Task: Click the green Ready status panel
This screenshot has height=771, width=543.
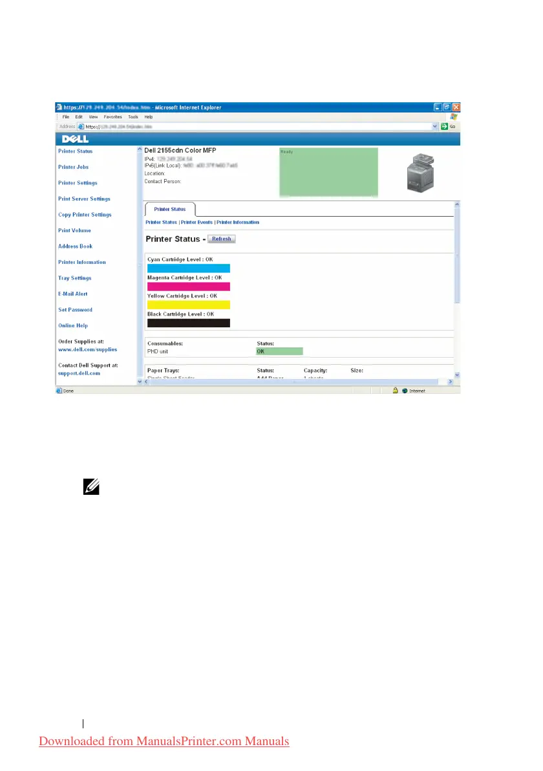Action: 329,172
